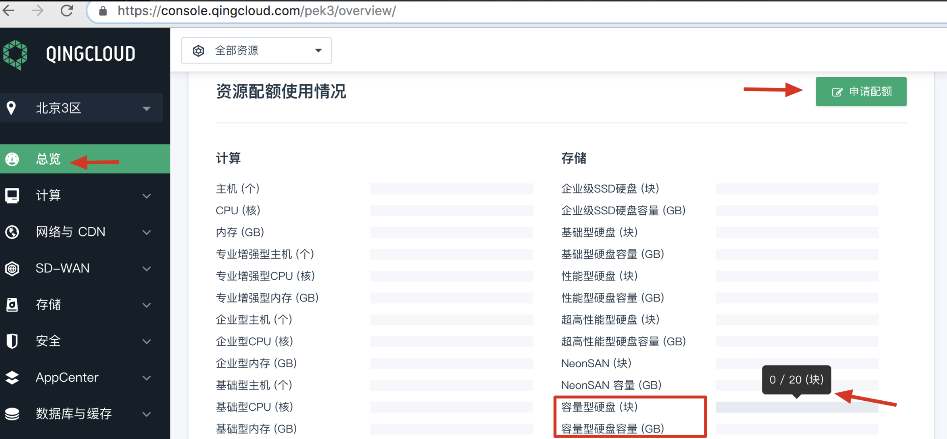Image resolution: width=947 pixels, height=439 pixels.
Task: Click the 专业增强型内存 (GB) quota bar
Action: click(451, 298)
